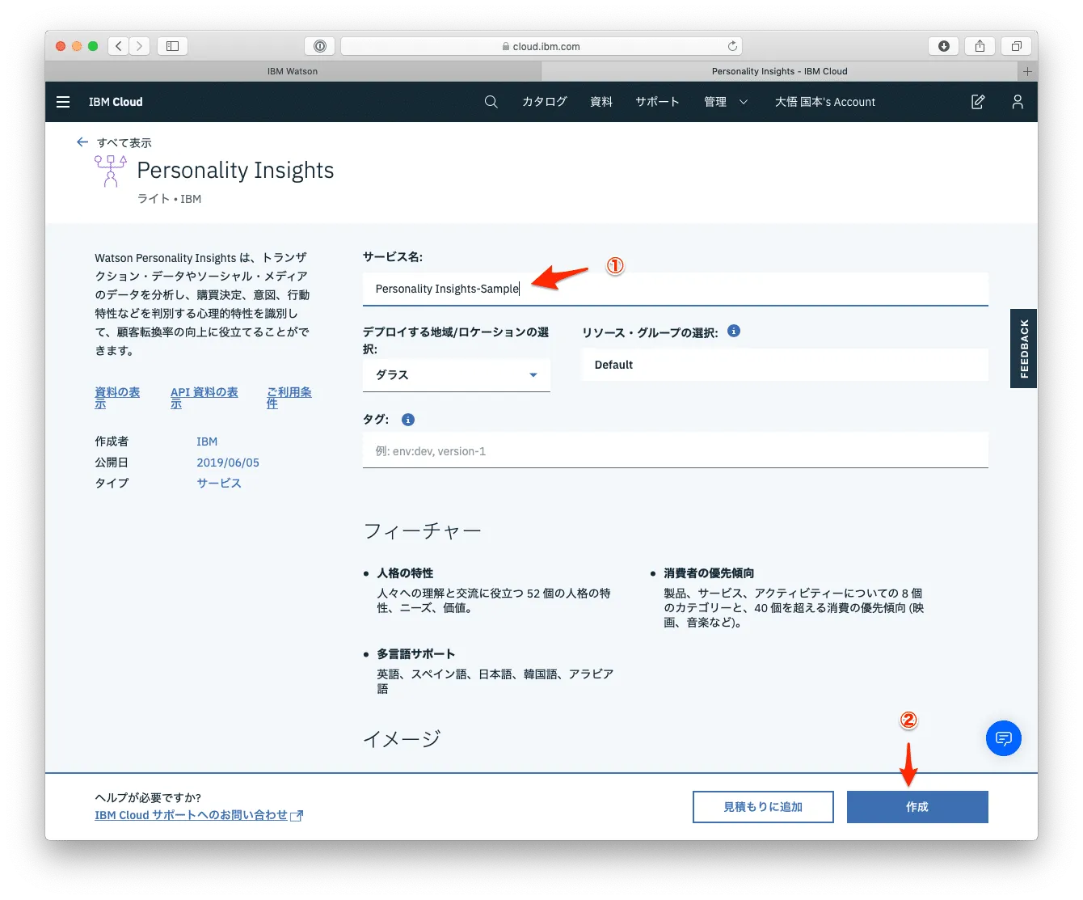Click the IBM author value
The height and width of the screenshot is (900, 1083).
pyautogui.click(x=207, y=442)
